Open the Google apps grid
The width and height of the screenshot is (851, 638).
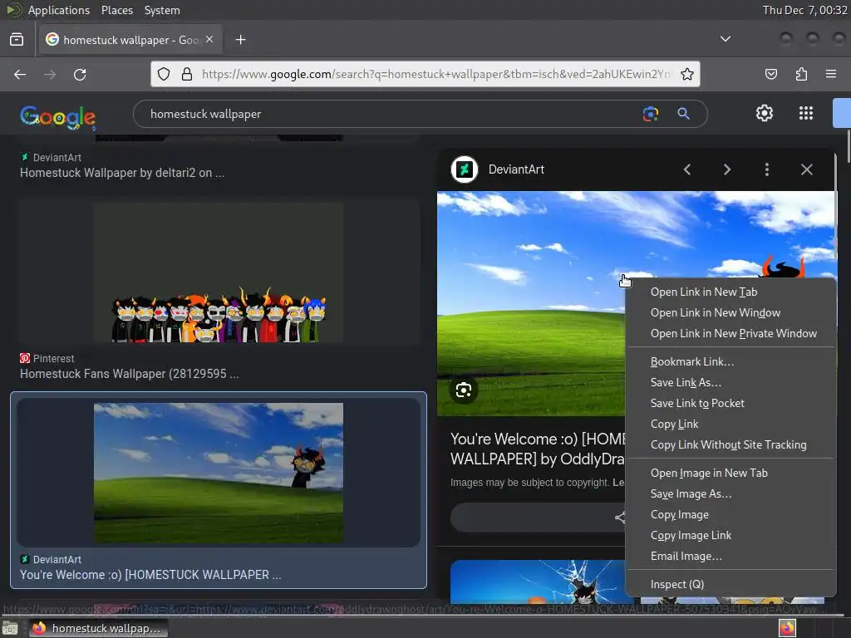[x=806, y=113]
